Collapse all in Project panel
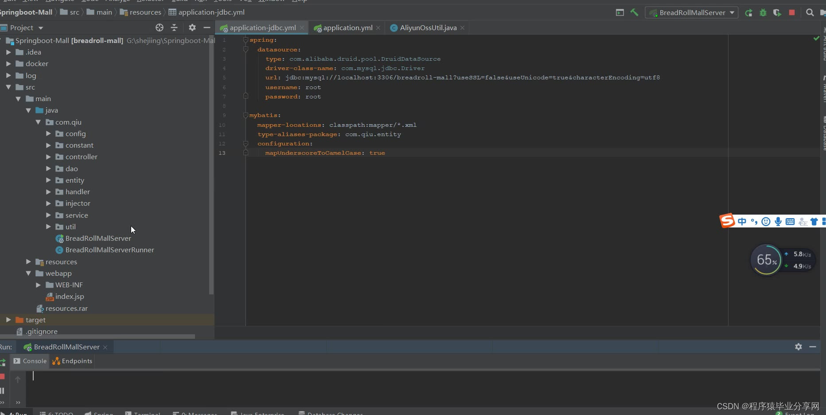This screenshot has width=826, height=415. (174, 27)
